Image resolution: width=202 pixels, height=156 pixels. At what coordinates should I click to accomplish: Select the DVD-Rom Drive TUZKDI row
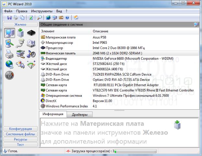119,74
